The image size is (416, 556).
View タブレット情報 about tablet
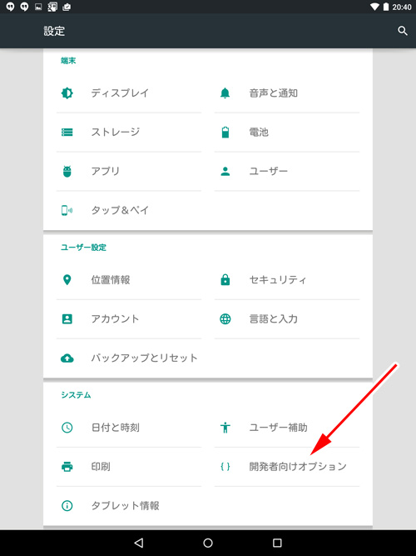pos(129,505)
